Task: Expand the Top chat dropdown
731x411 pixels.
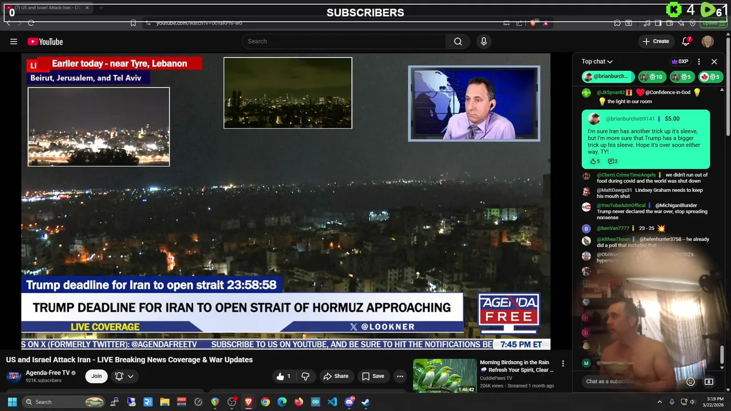Action: coord(597,62)
